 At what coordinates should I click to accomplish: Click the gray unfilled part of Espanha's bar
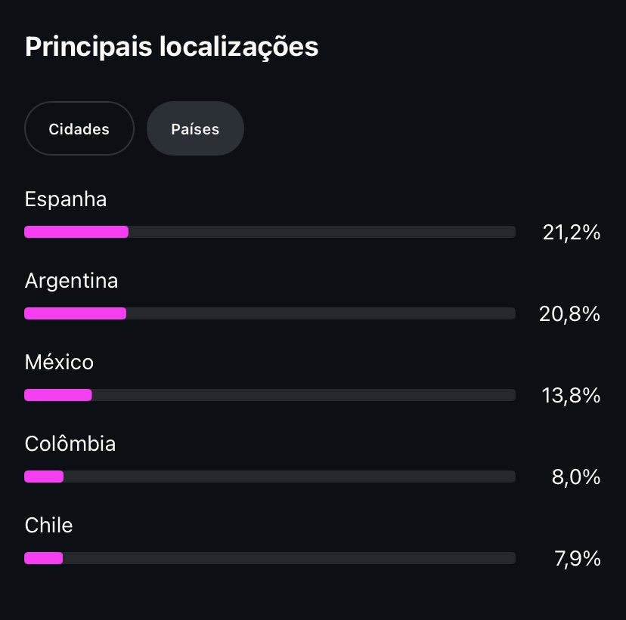tap(322, 232)
